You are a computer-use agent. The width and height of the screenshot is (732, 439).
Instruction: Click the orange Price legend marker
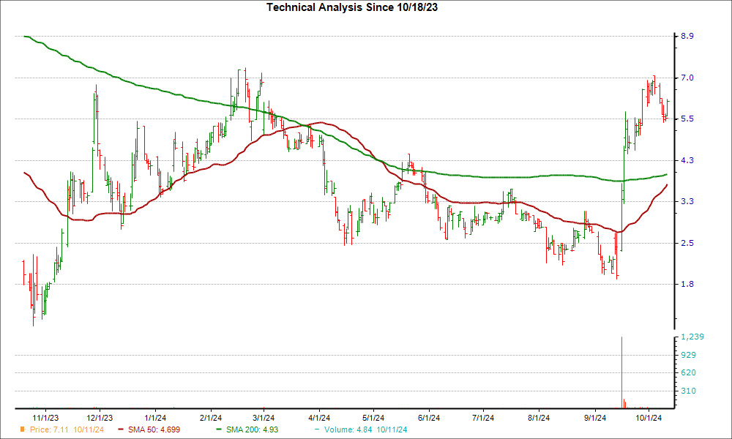[23, 429]
